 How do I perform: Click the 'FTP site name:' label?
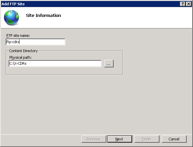[x=18, y=36]
